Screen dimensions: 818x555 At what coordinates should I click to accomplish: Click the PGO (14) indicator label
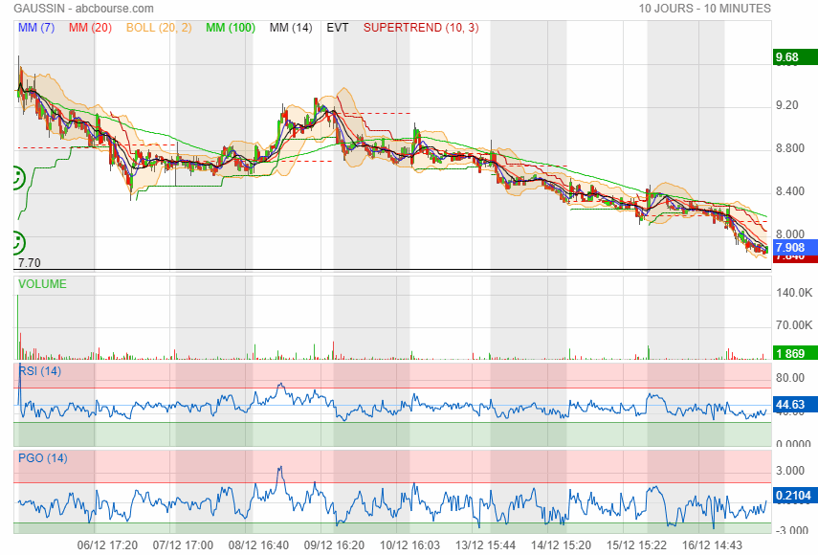point(43,458)
